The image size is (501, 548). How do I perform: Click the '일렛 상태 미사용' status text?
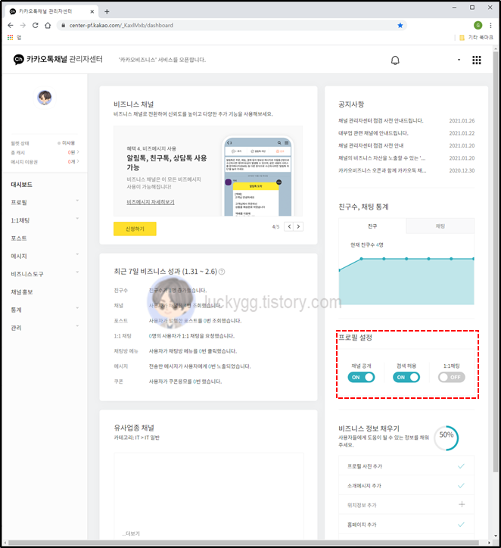(x=42, y=143)
